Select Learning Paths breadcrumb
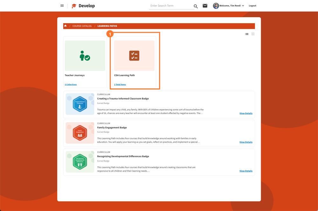Image resolution: width=318 pixels, height=211 pixels. 107,26
